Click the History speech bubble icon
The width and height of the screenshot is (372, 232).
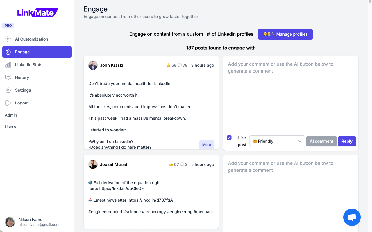coord(8,77)
